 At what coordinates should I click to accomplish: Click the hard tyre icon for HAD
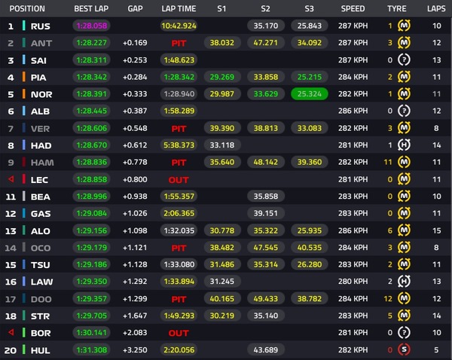404,145
